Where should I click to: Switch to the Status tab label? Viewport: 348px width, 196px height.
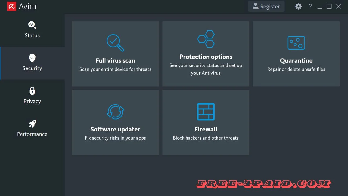point(32,35)
